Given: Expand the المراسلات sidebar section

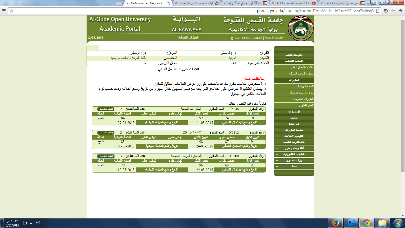Looking at the screenshot, I should 294,124.
